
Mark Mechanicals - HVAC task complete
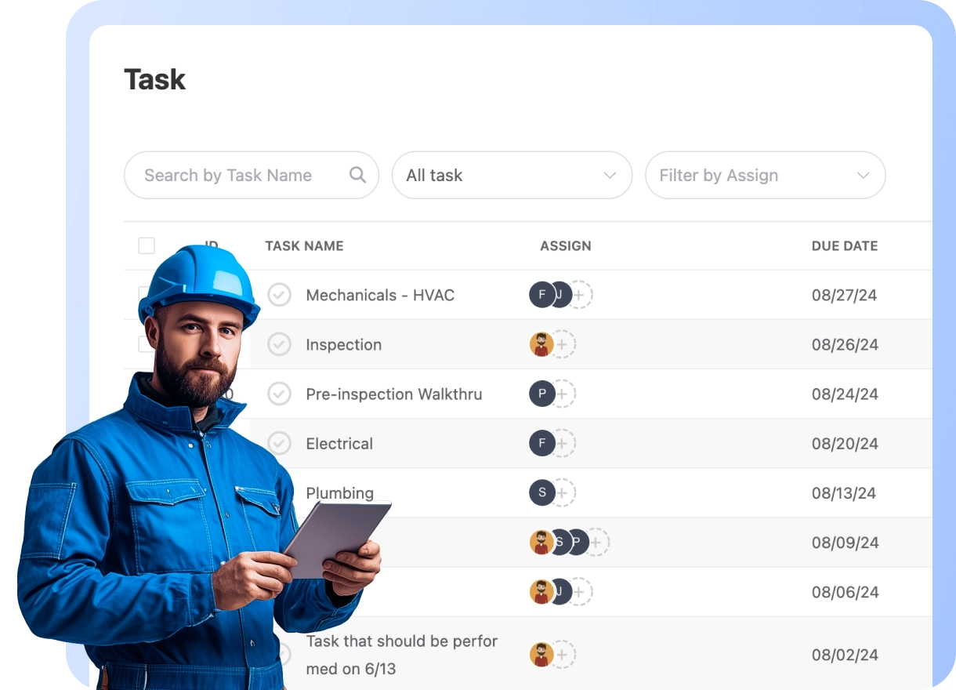tap(280, 295)
